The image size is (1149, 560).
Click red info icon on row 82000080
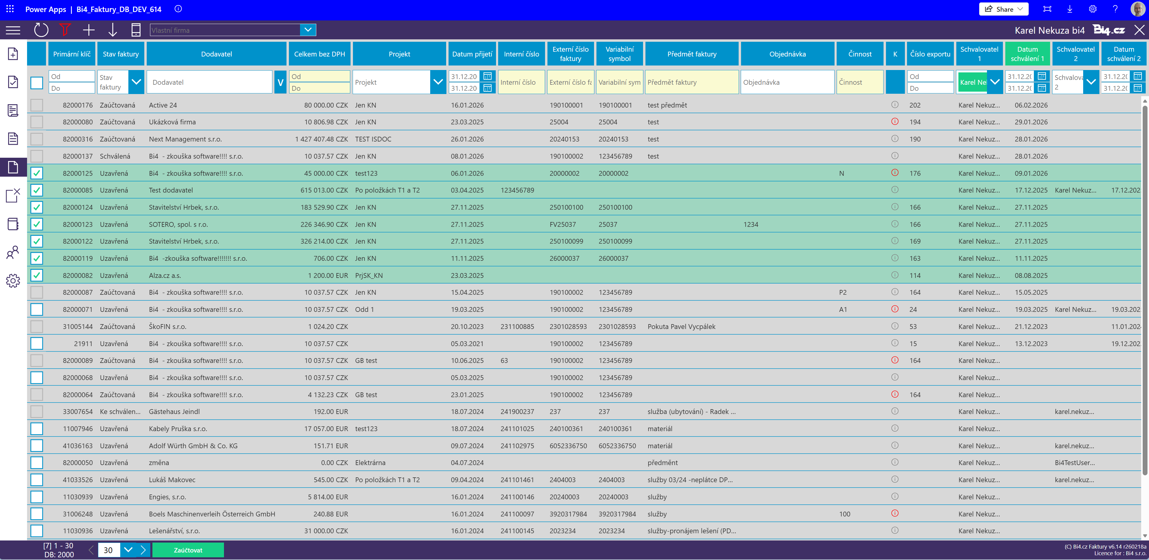tap(894, 121)
